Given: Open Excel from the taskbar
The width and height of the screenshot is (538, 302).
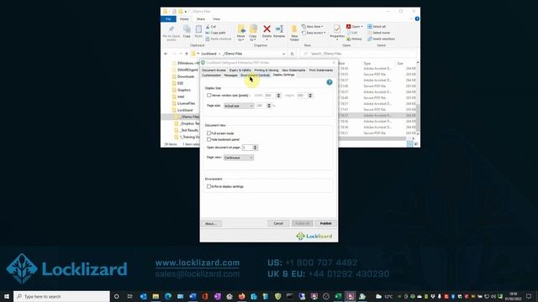Looking at the screenshot, I should pyautogui.click(x=338, y=296).
